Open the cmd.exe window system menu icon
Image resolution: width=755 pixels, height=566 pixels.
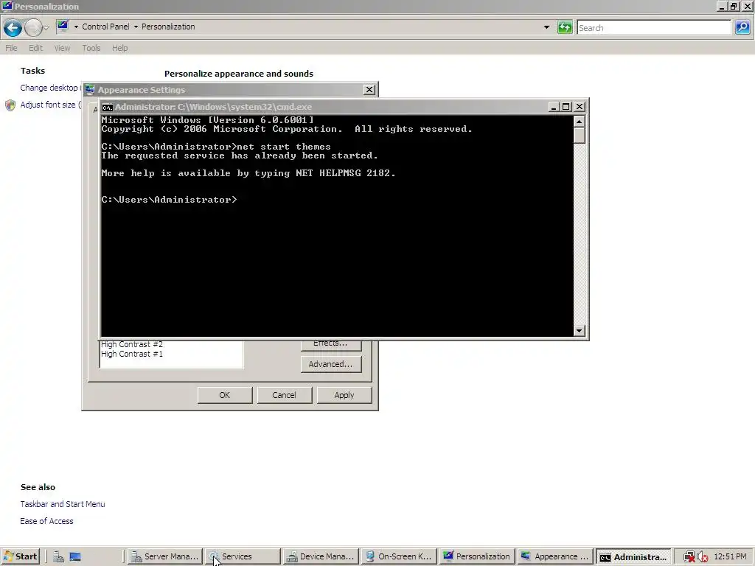[108, 107]
